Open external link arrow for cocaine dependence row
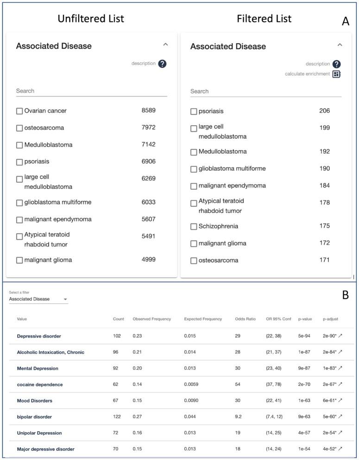This screenshot has width=359, height=460. 340,384
